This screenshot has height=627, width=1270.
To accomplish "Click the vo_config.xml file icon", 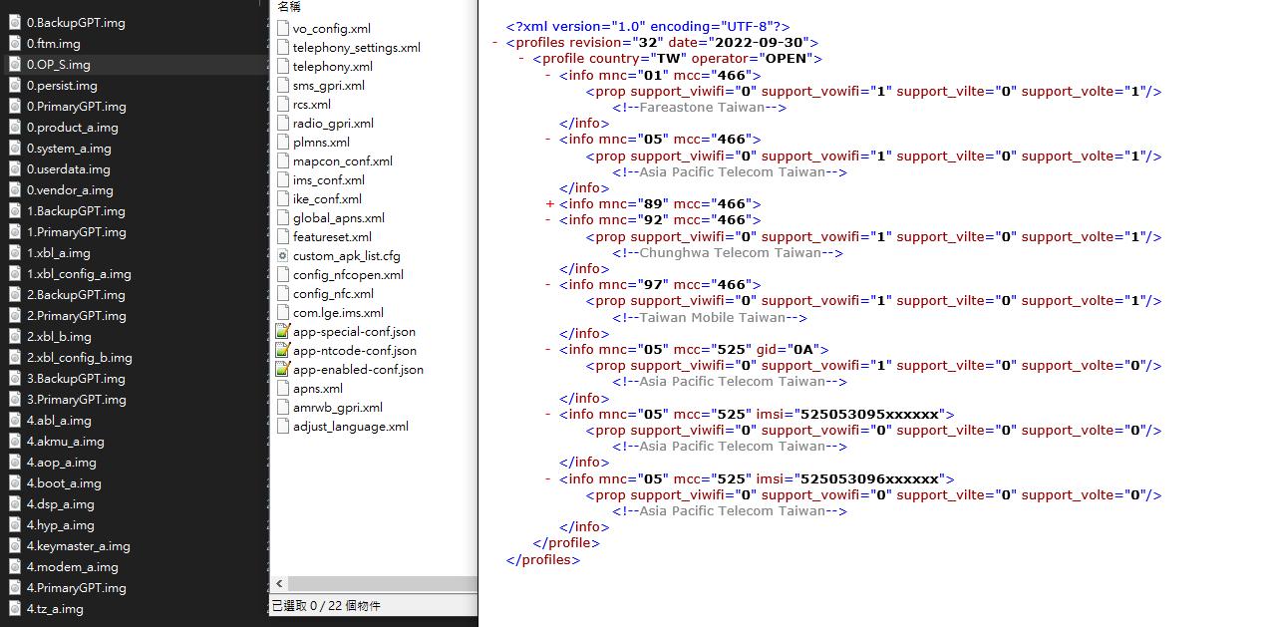I will pyautogui.click(x=283, y=29).
